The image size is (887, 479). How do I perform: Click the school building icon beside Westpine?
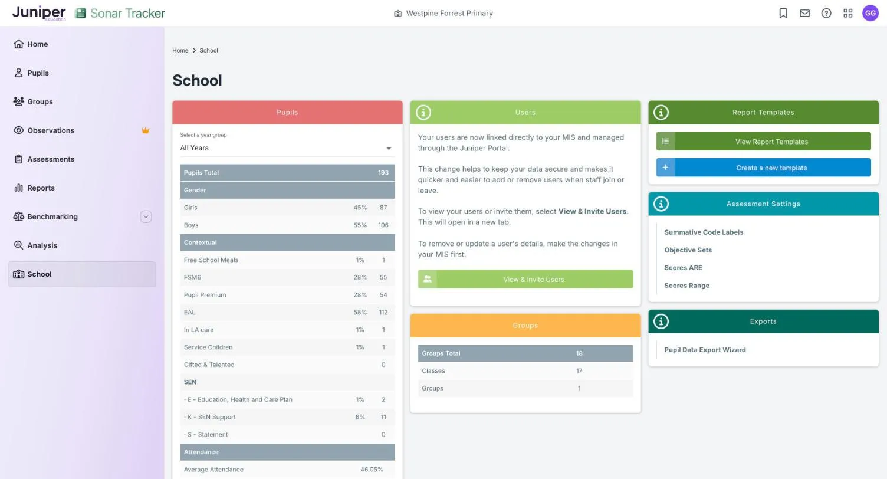pos(398,13)
